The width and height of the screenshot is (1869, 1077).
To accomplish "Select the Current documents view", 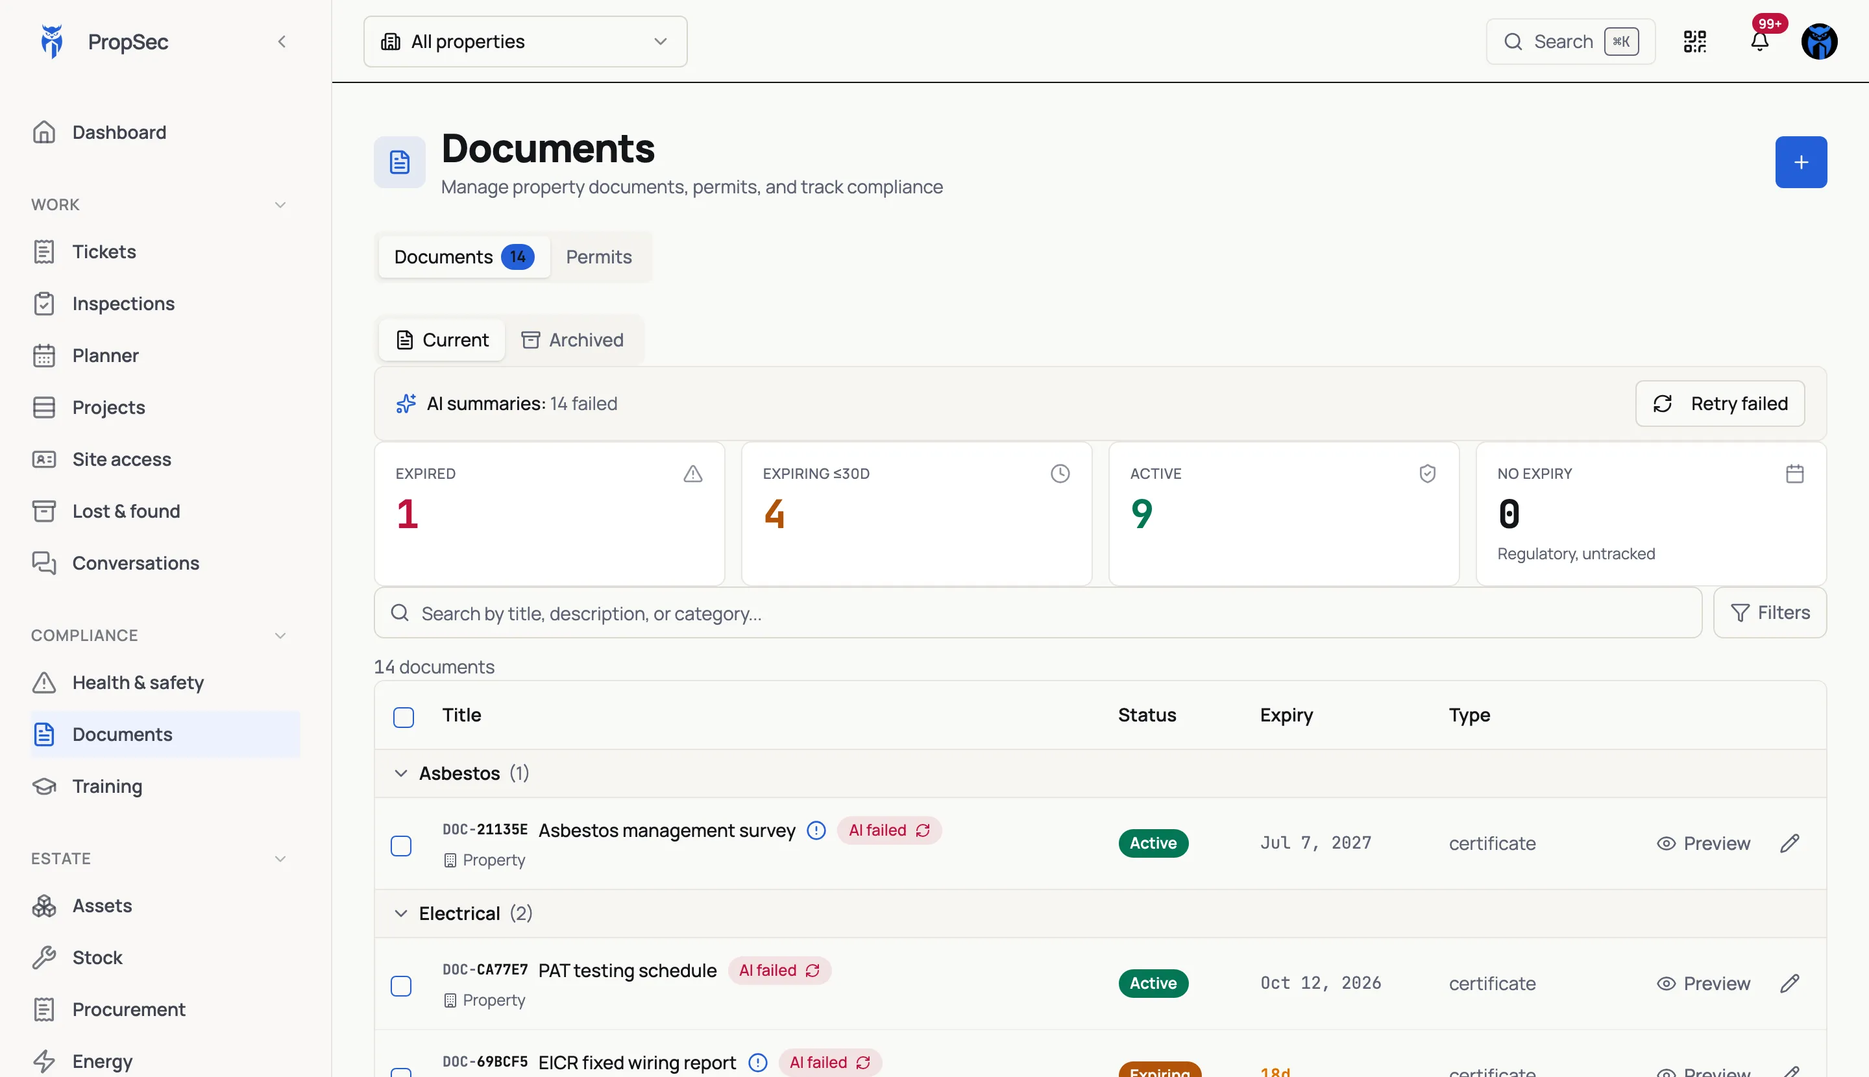I will tap(442, 339).
